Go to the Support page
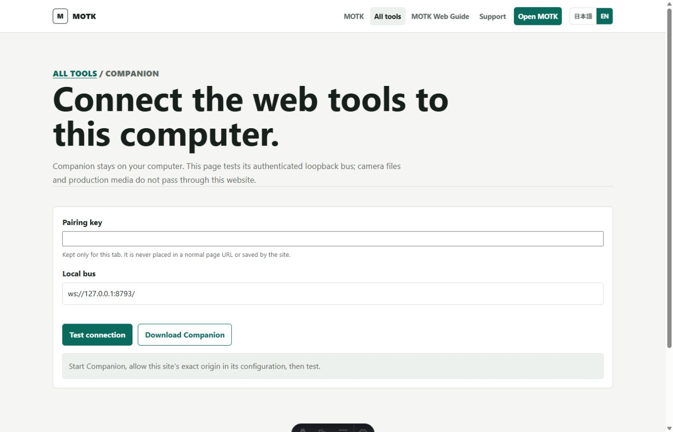Viewport: 673px width, 432px height. pyautogui.click(x=493, y=16)
